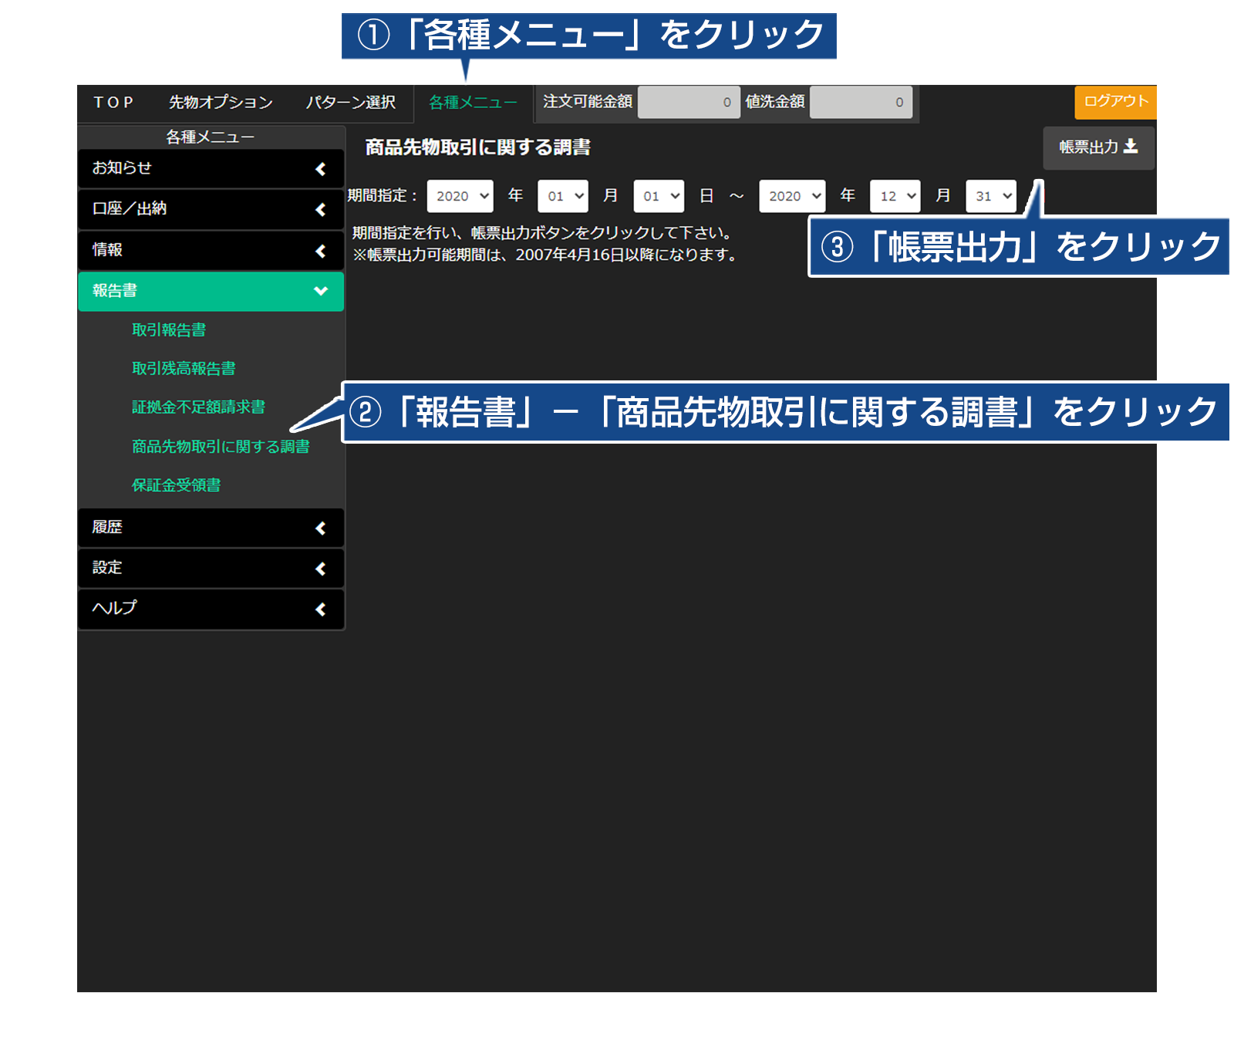Image resolution: width=1234 pixels, height=1037 pixels.
Task: Expand the 口座/出納 menu section
Action: [x=211, y=209]
